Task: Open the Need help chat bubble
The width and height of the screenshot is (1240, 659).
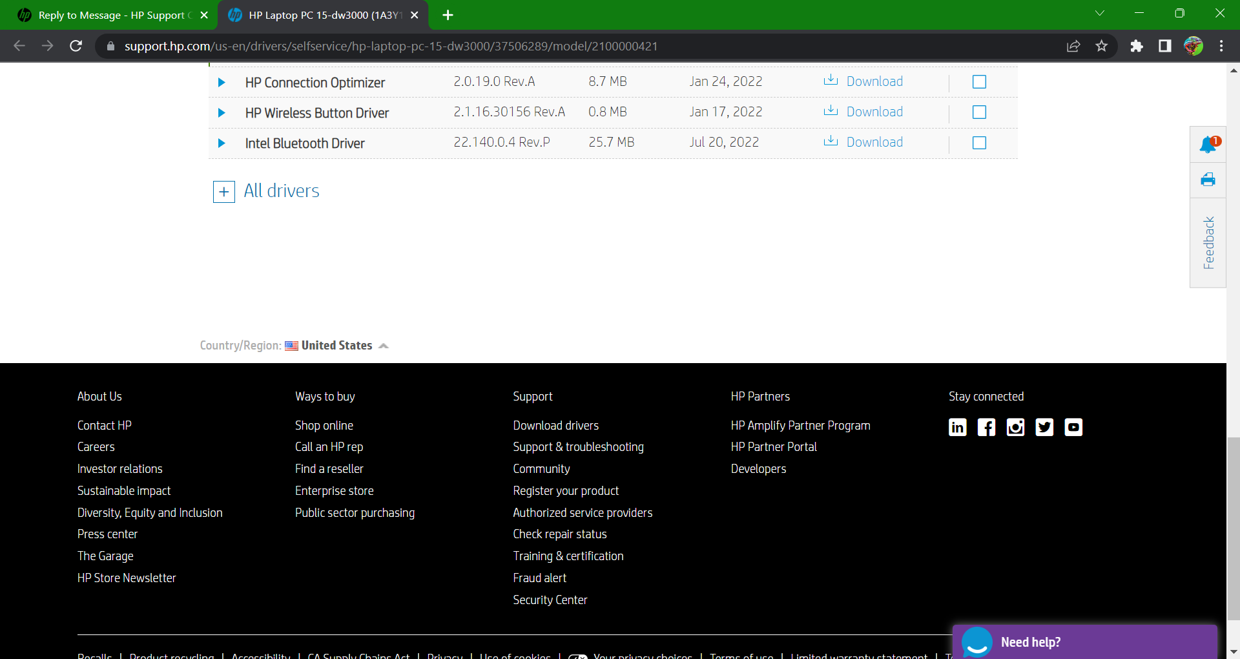Action: pos(978,642)
